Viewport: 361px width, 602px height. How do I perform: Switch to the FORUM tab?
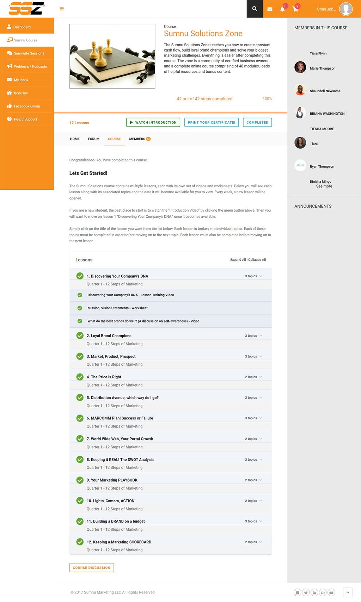coord(94,139)
